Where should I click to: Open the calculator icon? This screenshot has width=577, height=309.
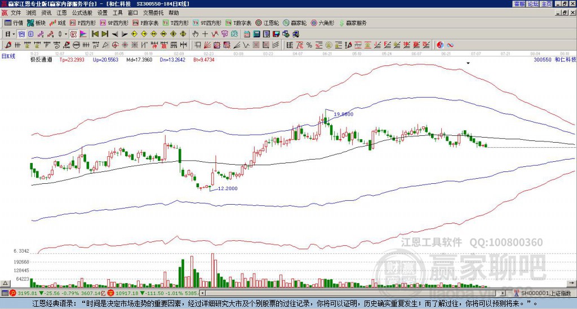coord(256,34)
